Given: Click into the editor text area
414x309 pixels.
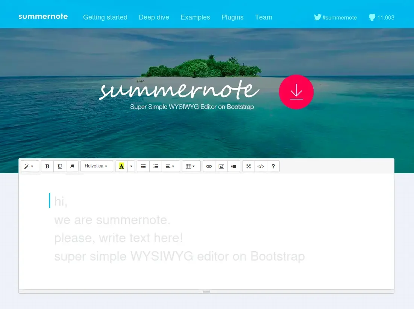Looking at the screenshot, I should (206, 232).
